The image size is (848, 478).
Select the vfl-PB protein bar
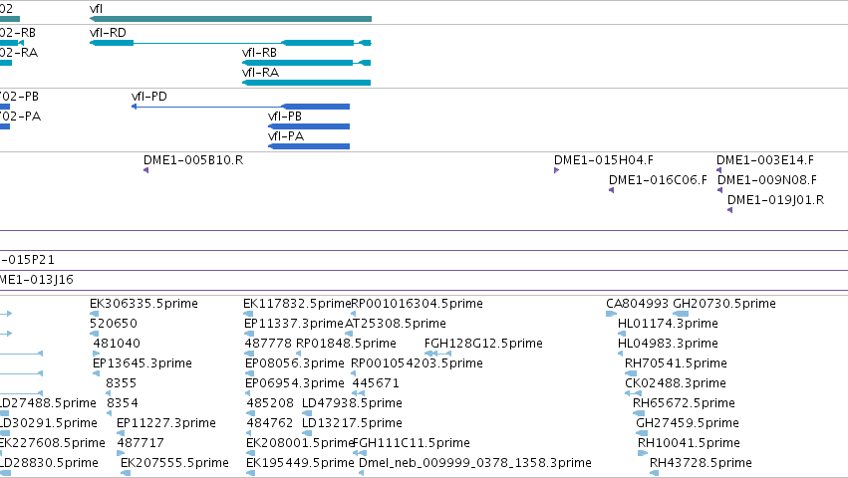[x=309, y=126]
